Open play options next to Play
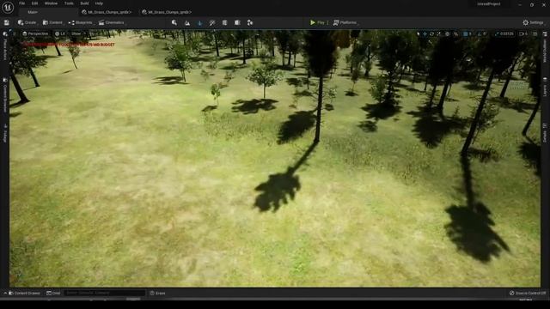The image size is (550, 309). click(x=328, y=22)
